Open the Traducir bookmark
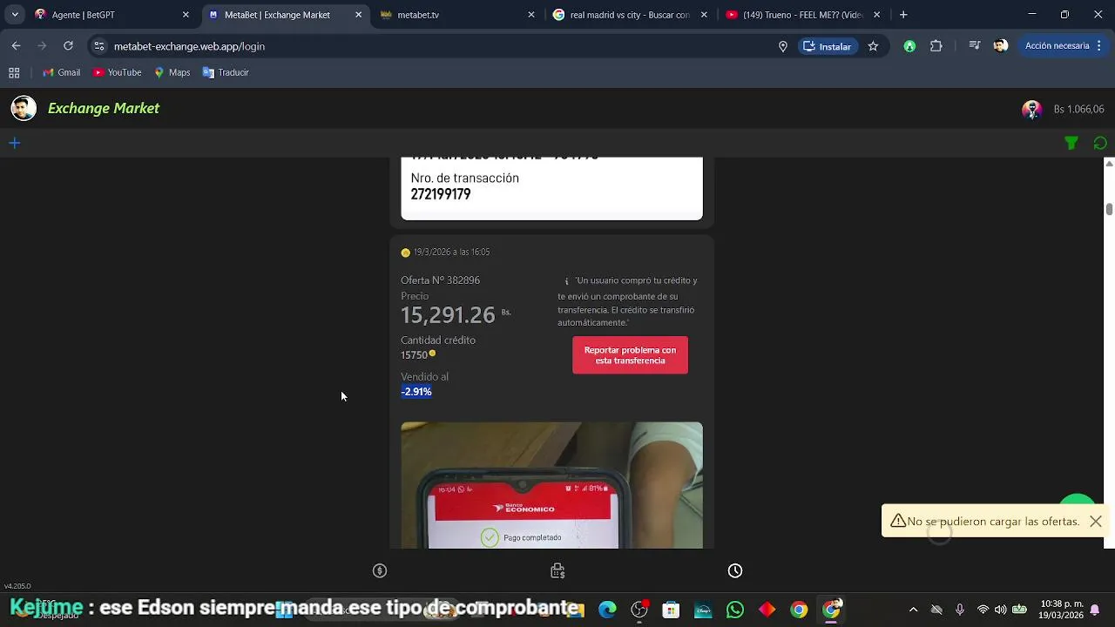This screenshot has height=627, width=1115. pyautogui.click(x=226, y=72)
